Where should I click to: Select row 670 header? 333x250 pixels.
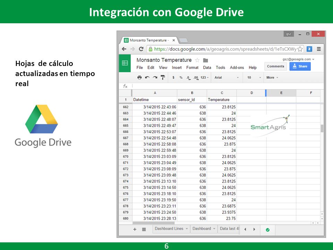click(126, 157)
